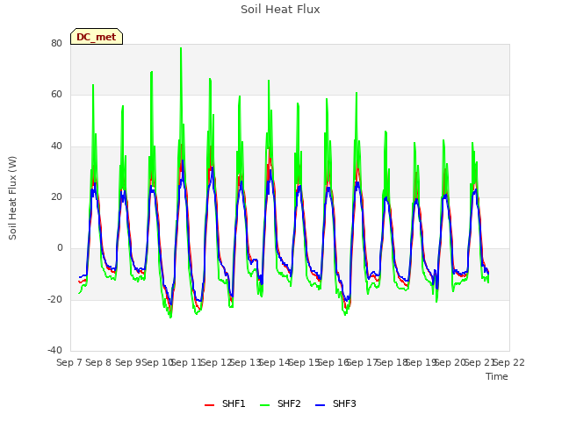Click the Sep 22 x-axis label
Viewport: 562px width, 421px height.
[509, 362]
